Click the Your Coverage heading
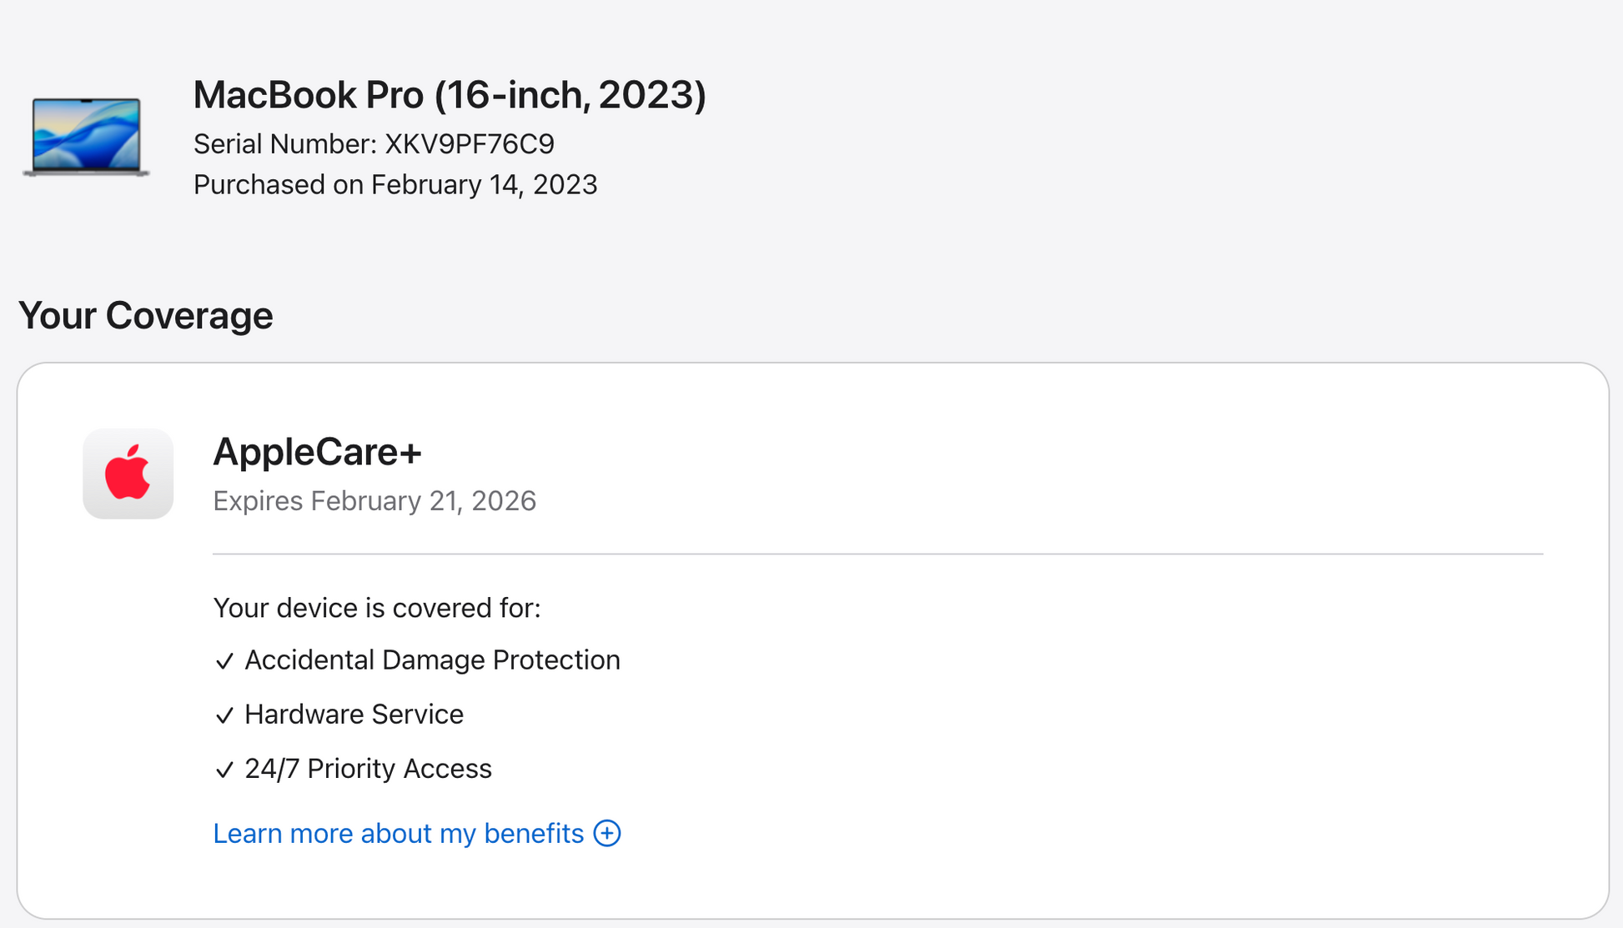Image resolution: width=1623 pixels, height=928 pixels. tap(146, 315)
